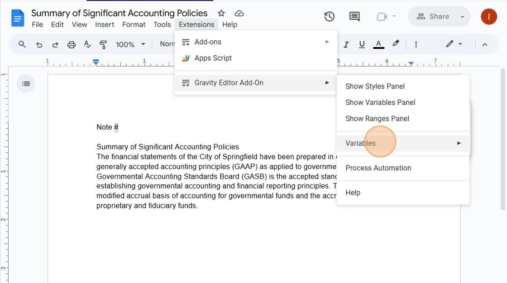Star the document with the star icon

click(221, 13)
